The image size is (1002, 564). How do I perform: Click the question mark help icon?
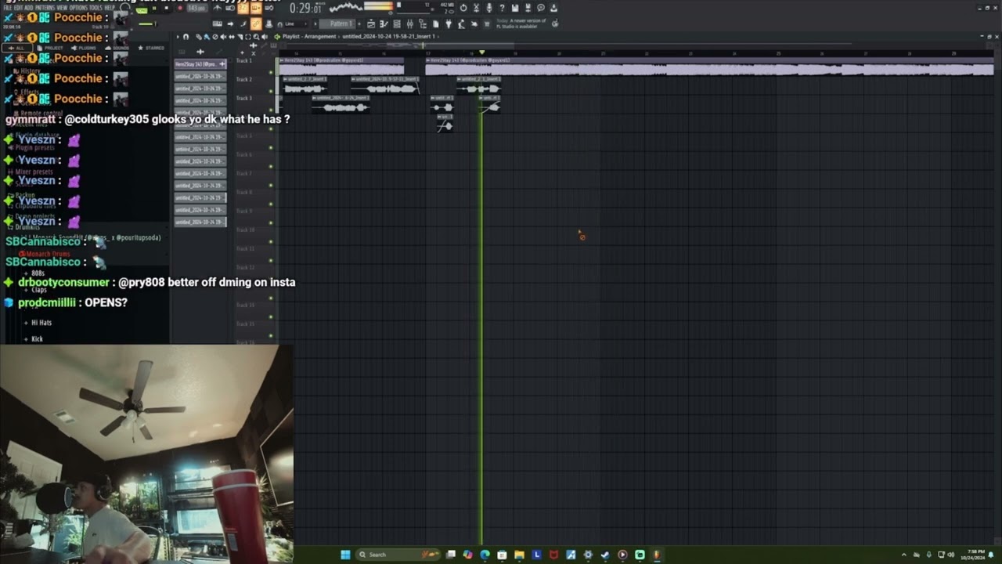tap(502, 8)
